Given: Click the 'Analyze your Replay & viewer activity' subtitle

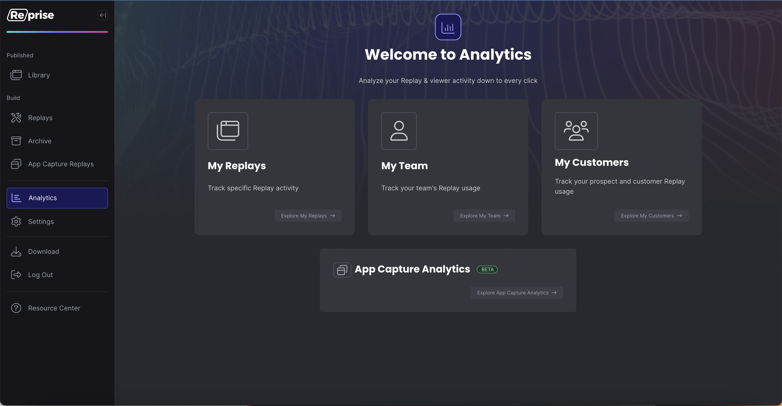Looking at the screenshot, I should click(448, 81).
